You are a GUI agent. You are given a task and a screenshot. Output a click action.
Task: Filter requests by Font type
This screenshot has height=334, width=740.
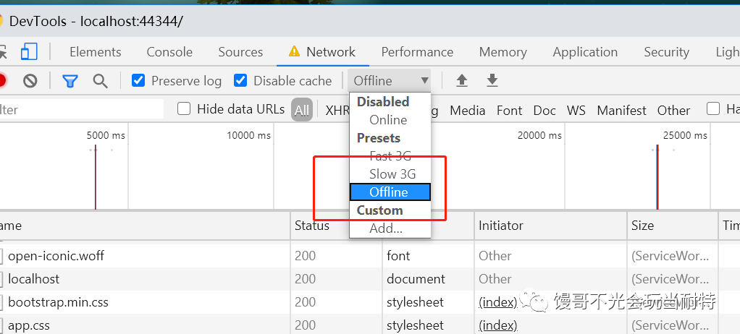pyautogui.click(x=509, y=110)
